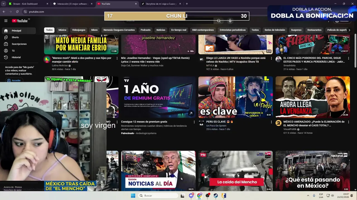
Task: Select the Todos filter chip
Action: (49, 30)
